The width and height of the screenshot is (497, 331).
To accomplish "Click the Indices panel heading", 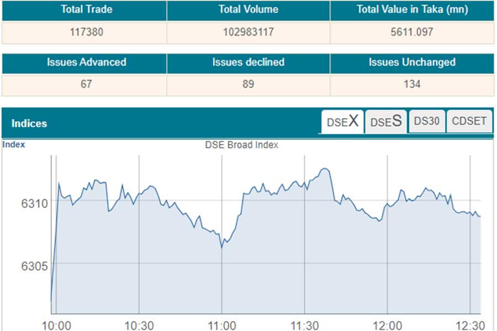I will pyautogui.click(x=29, y=124).
